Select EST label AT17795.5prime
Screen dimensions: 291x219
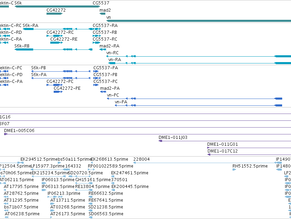pos(21,187)
